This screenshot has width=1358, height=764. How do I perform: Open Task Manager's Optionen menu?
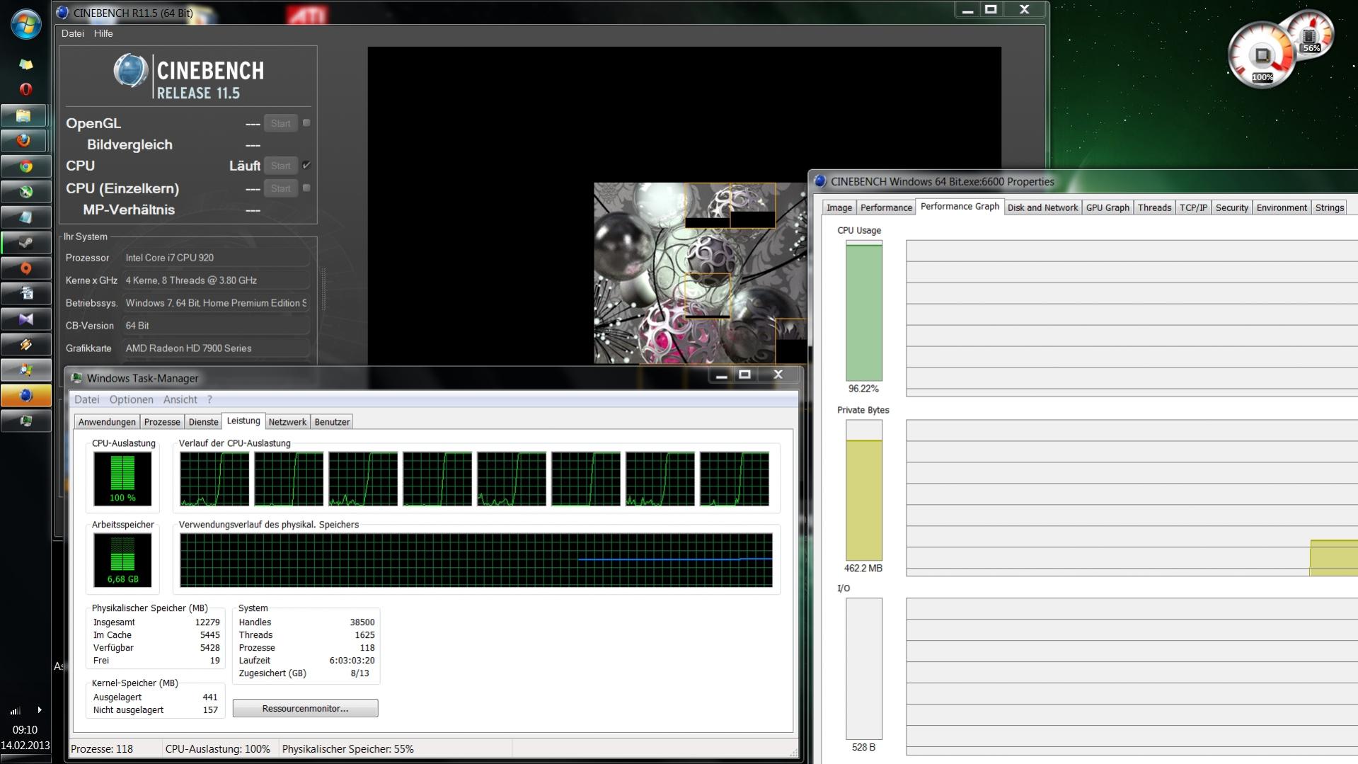pos(131,399)
